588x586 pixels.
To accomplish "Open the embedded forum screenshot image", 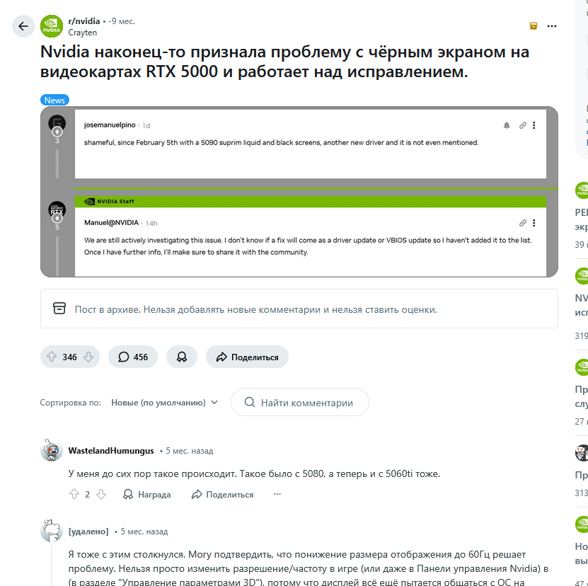I will point(299,192).
